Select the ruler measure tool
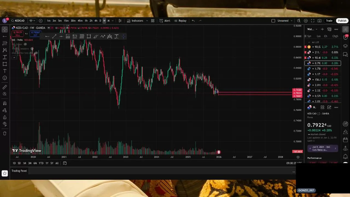 click(5, 87)
